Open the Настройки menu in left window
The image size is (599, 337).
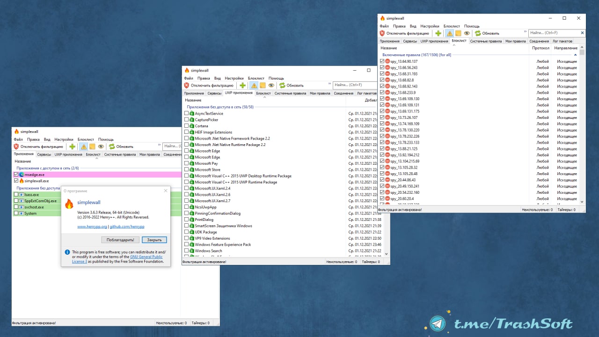(64, 139)
